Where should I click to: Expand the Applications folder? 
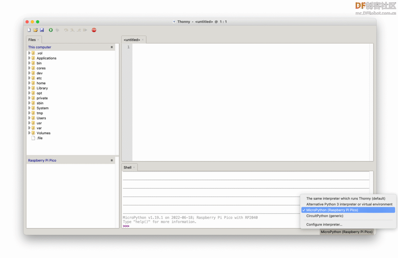29,58
